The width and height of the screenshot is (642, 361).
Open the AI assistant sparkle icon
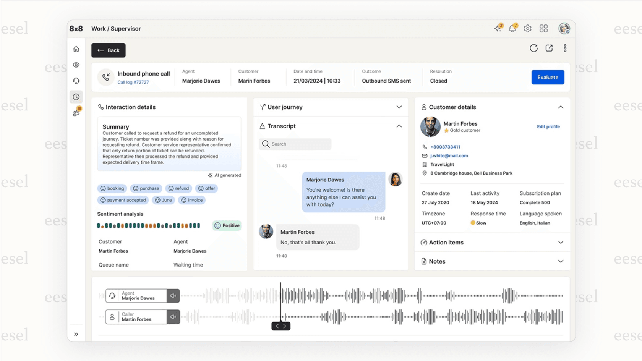(497, 28)
